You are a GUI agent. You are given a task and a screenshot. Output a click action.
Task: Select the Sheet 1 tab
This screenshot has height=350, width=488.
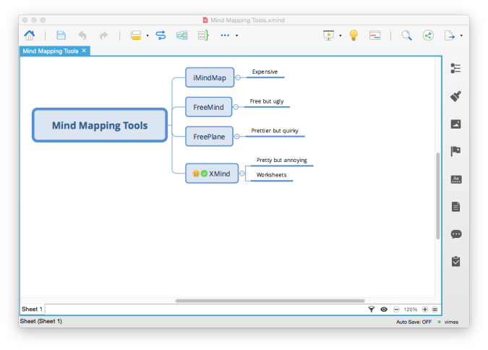[32, 310]
